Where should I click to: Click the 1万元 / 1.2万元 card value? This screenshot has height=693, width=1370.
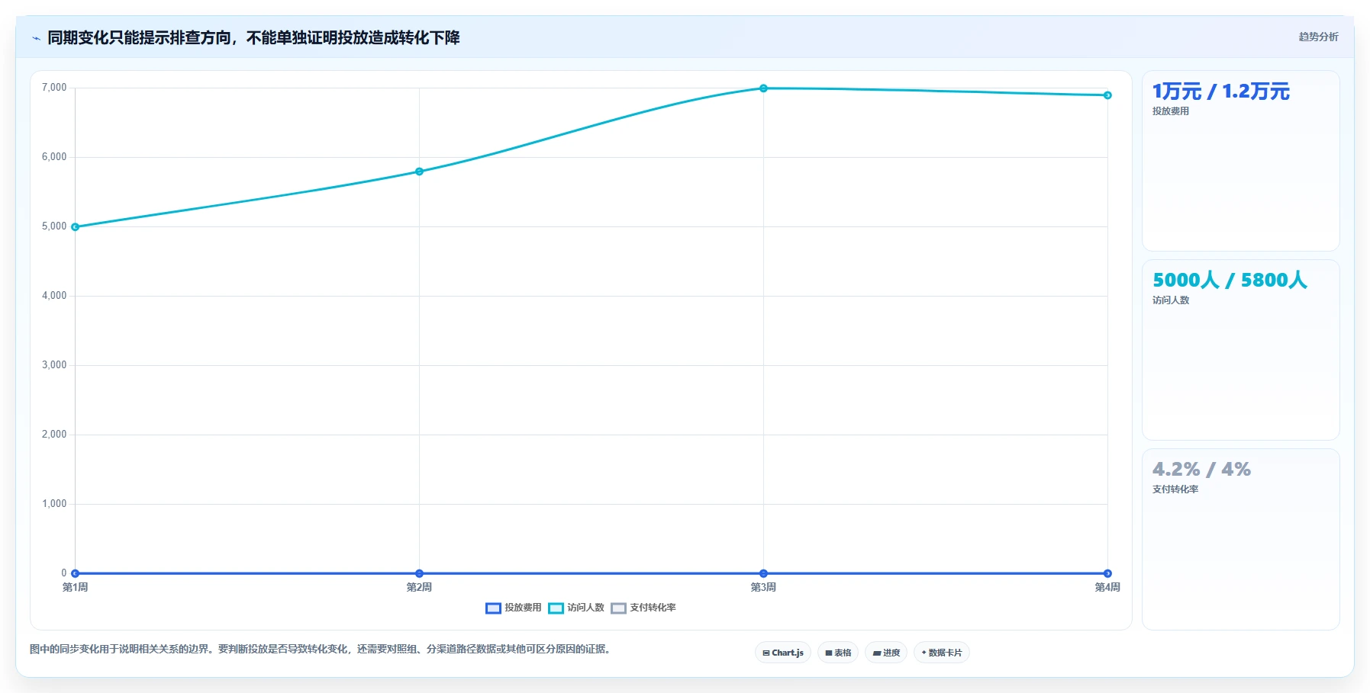pyautogui.click(x=1220, y=91)
